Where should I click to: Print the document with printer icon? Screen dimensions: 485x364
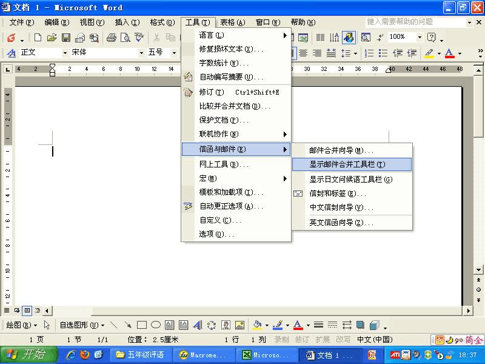(112, 38)
